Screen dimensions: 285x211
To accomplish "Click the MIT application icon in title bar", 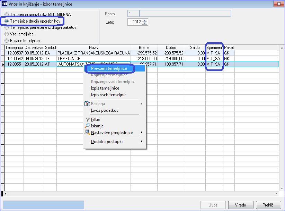I will 4,4.
